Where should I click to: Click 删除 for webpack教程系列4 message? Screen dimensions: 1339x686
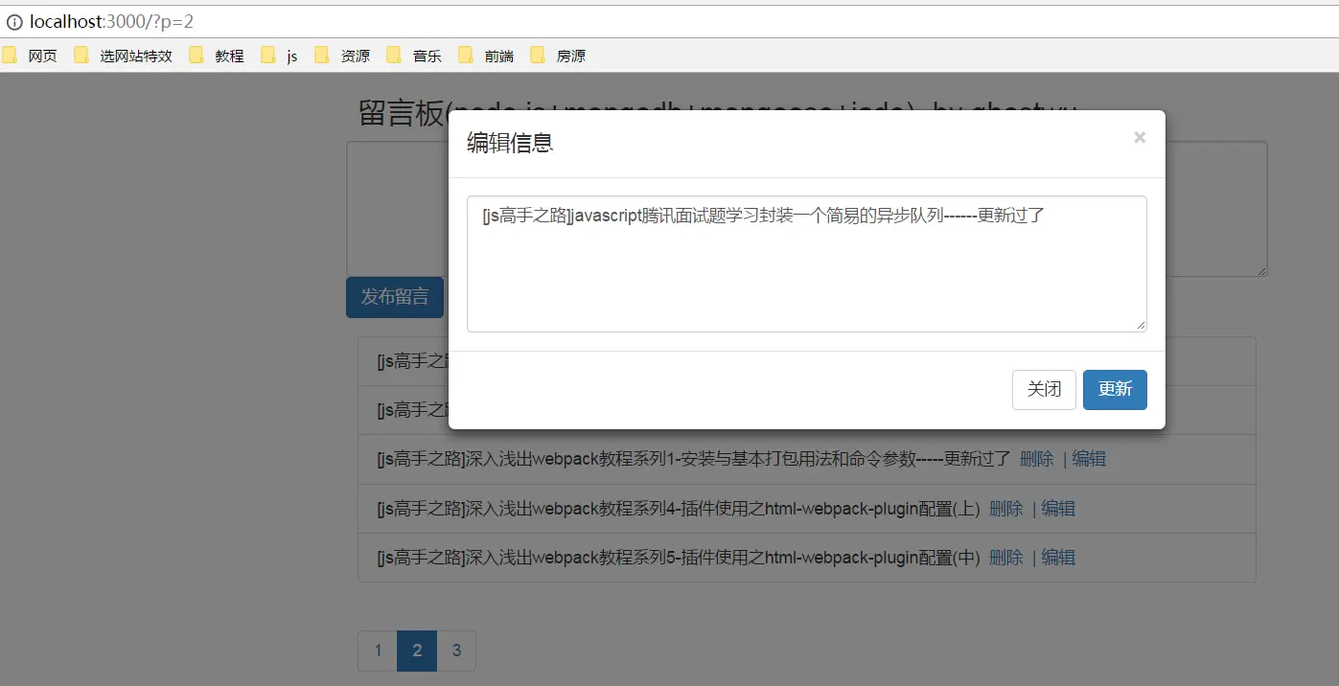[x=1006, y=509]
